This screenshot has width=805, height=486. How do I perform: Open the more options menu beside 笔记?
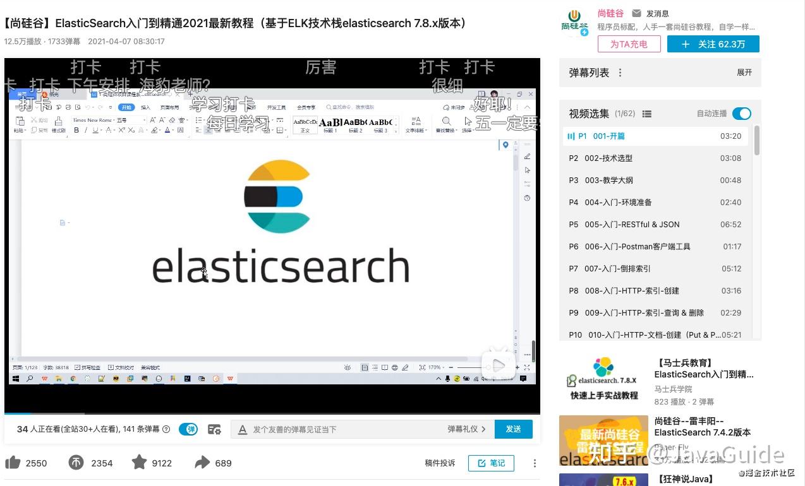tap(535, 463)
